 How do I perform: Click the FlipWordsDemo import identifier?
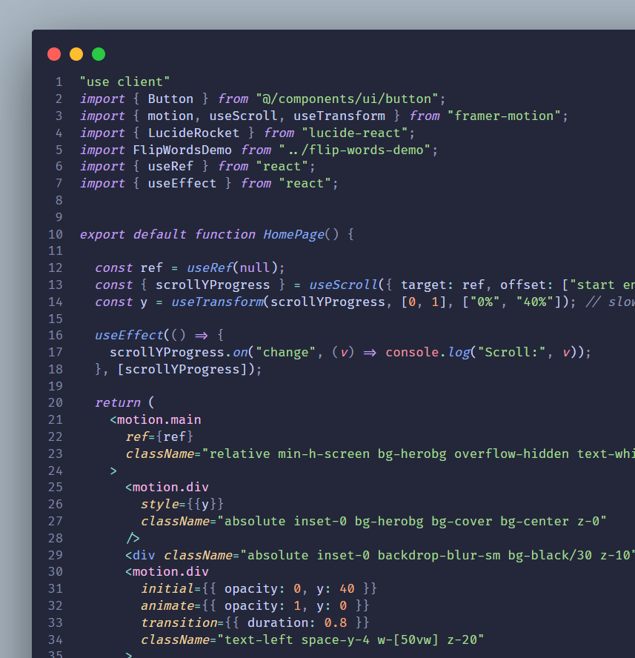[182, 150]
